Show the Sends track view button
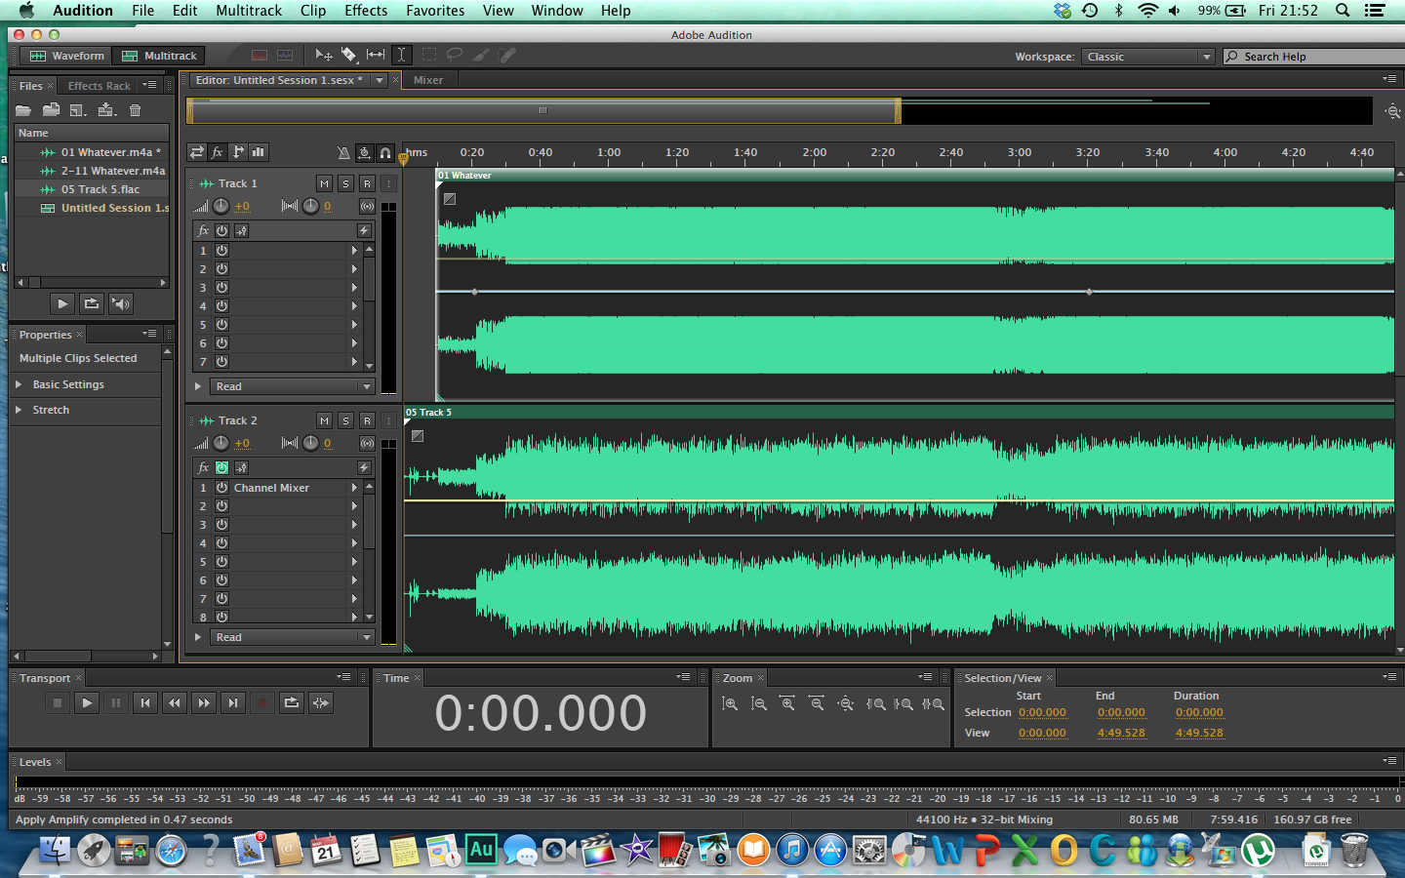This screenshot has height=878, width=1405. click(x=238, y=152)
